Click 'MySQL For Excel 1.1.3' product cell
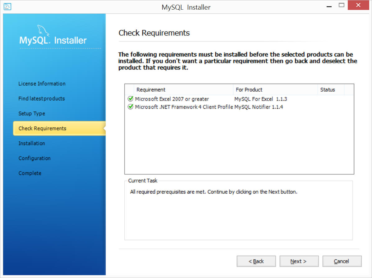The width and height of the screenshot is (372, 278). click(x=261, y=99)
